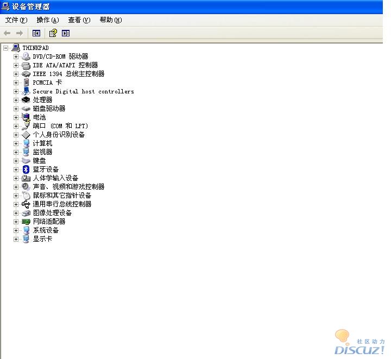Click the 个人身份识别设备 diamond icon
Viewport: 391px width, 359px height.
[26, 135]
